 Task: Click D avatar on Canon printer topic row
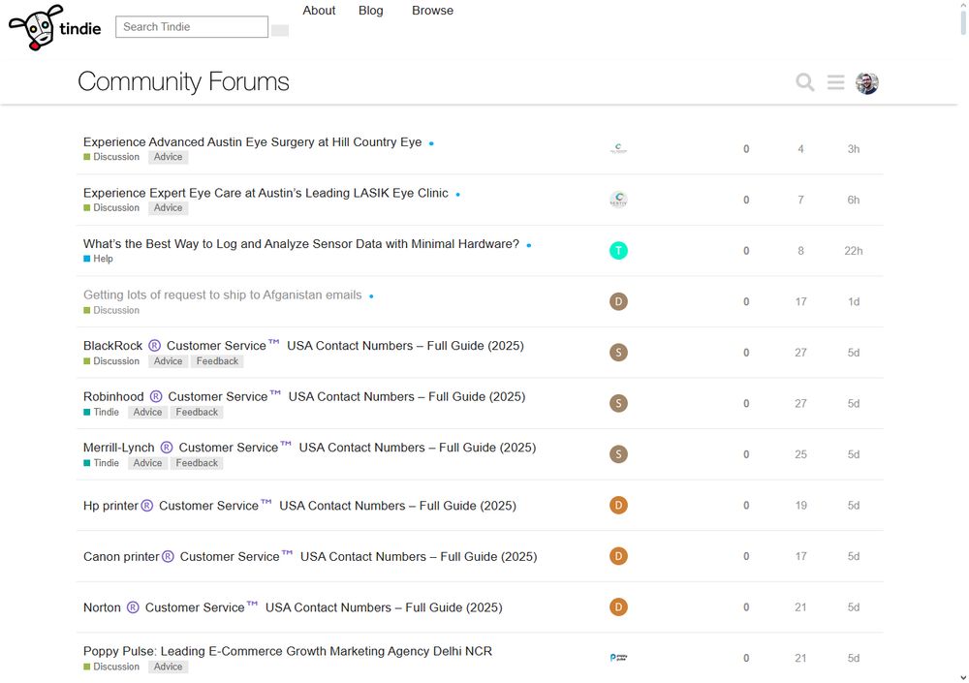pos(618,556)
